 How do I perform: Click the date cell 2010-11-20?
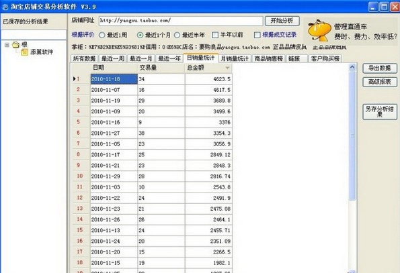[x=114, y=252]
